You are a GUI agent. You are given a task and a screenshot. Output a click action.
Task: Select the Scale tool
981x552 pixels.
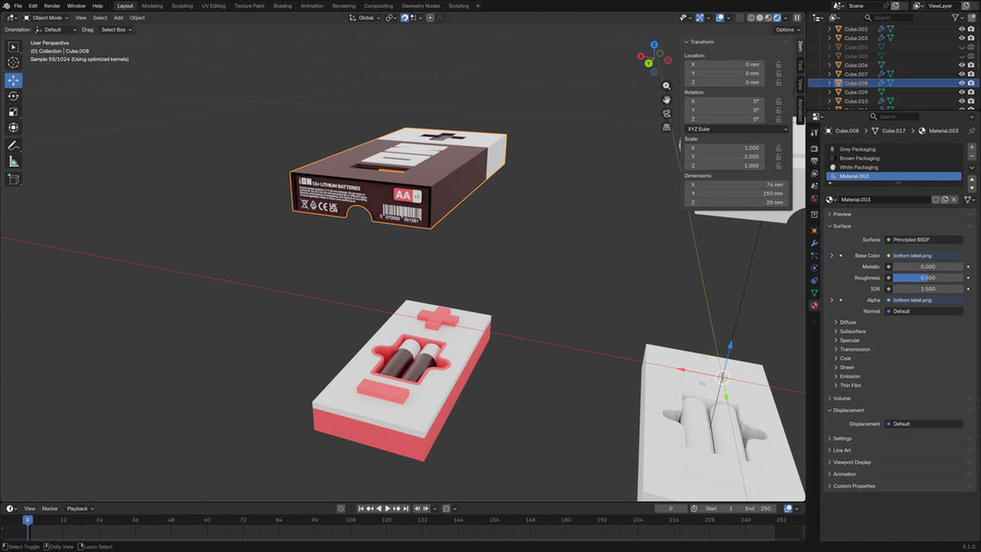point(13,112)
